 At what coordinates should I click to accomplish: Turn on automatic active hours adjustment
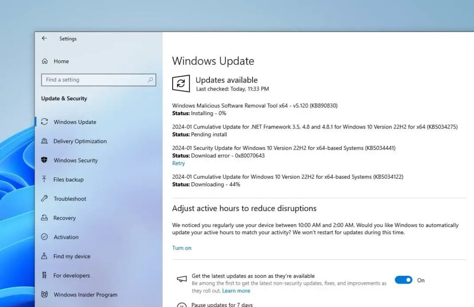182,248
